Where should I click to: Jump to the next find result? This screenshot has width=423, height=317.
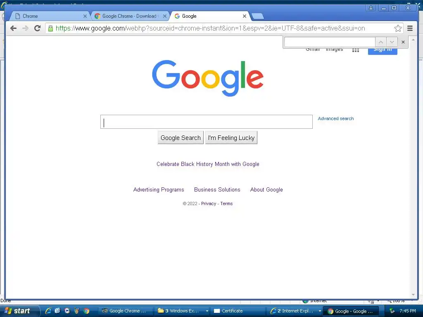click(x=392, y=42)
